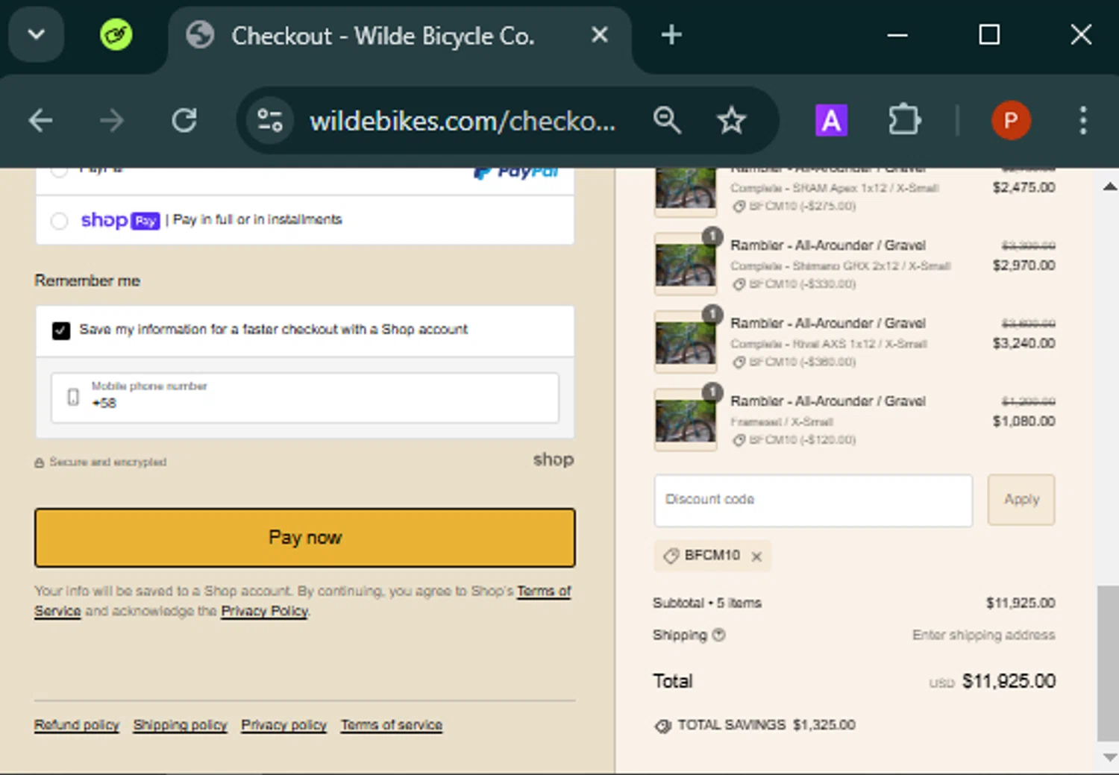Viewport: 1119px width, 775px height.
Task: Click the $2,970.00 Shimano GRX price
Action: tap(1024, 266)
